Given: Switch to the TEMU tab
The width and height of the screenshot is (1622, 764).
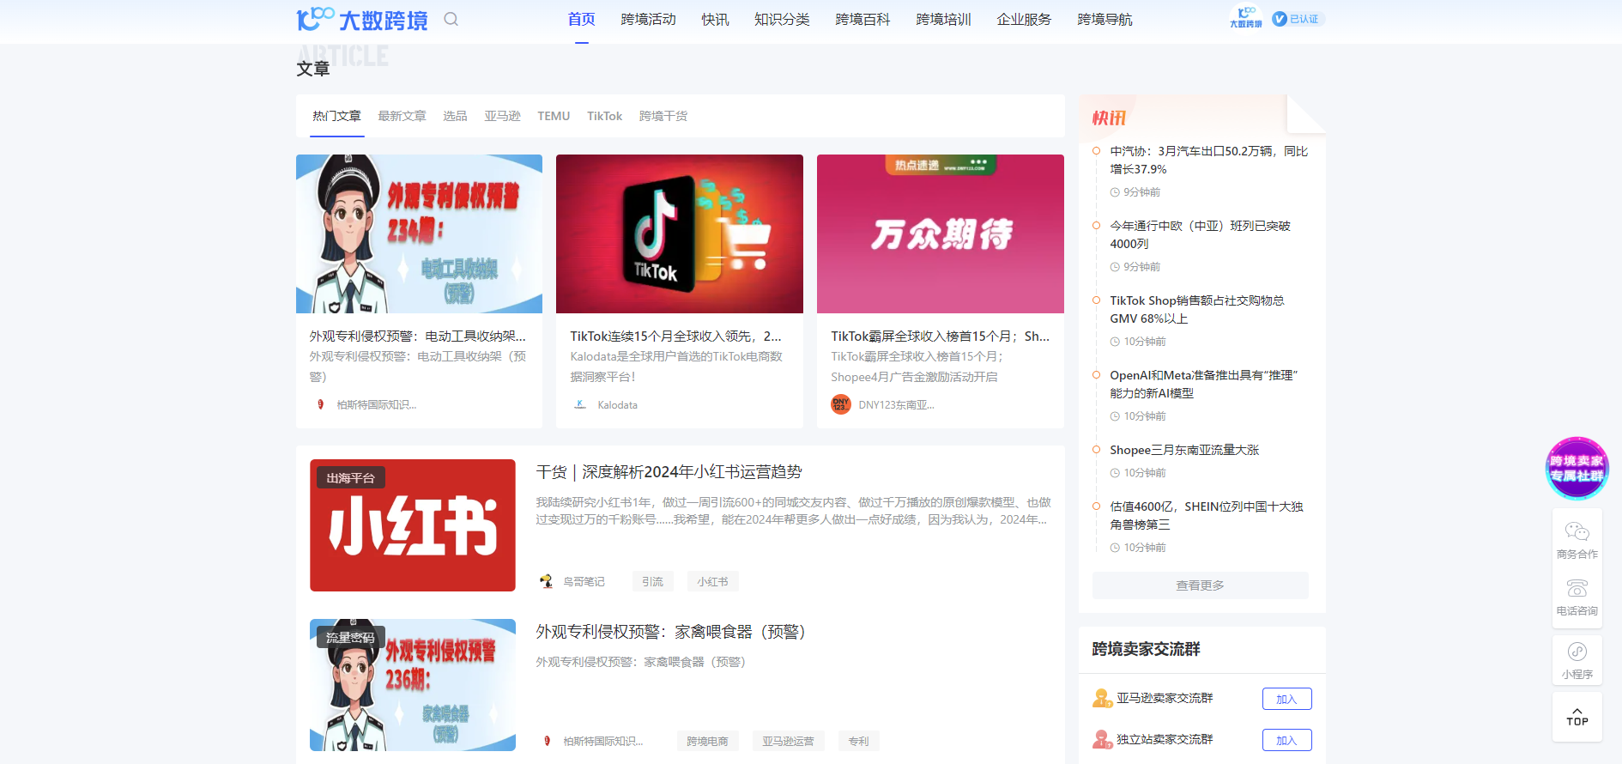Looking at the screenshot, I should click(x=554, y=116).
